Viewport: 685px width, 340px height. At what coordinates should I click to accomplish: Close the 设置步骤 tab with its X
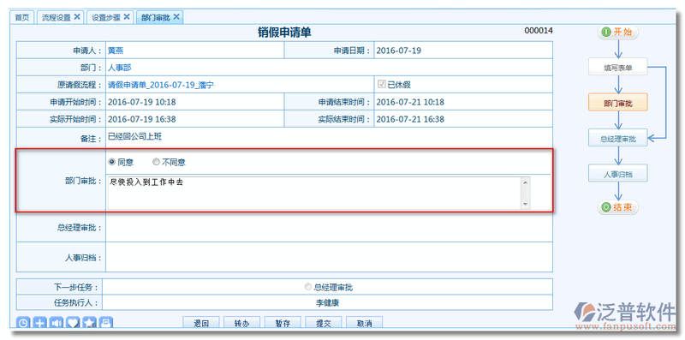[127, 16]
